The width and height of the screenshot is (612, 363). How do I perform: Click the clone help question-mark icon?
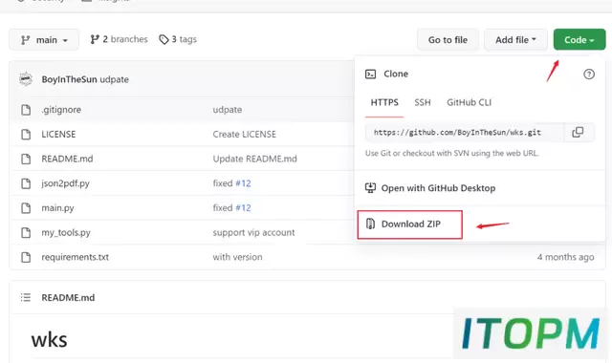click(x=589, y=75)
